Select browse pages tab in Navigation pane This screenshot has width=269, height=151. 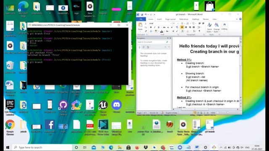click(x=144, y=47)
